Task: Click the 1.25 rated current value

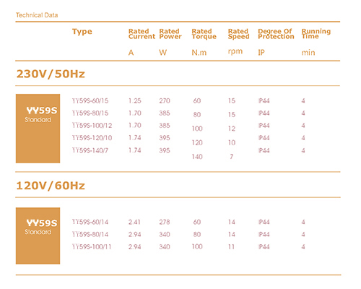Action: click(135, 100)
